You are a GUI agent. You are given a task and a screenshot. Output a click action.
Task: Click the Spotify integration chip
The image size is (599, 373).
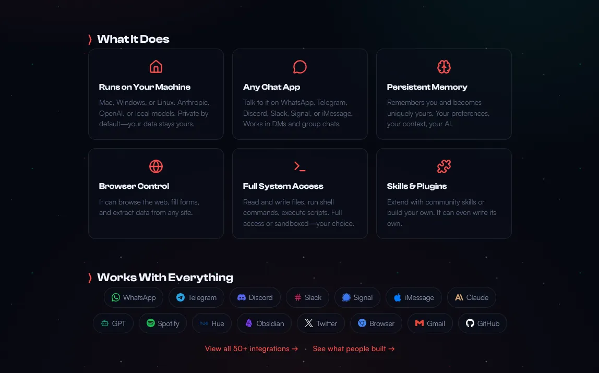[x=163, y=323]
